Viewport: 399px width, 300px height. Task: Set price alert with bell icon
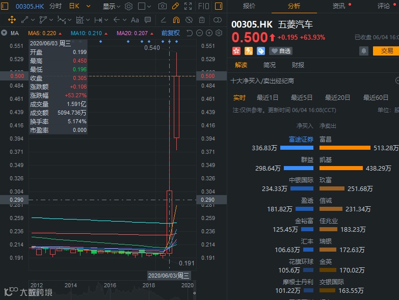click(x=364, y=51)
